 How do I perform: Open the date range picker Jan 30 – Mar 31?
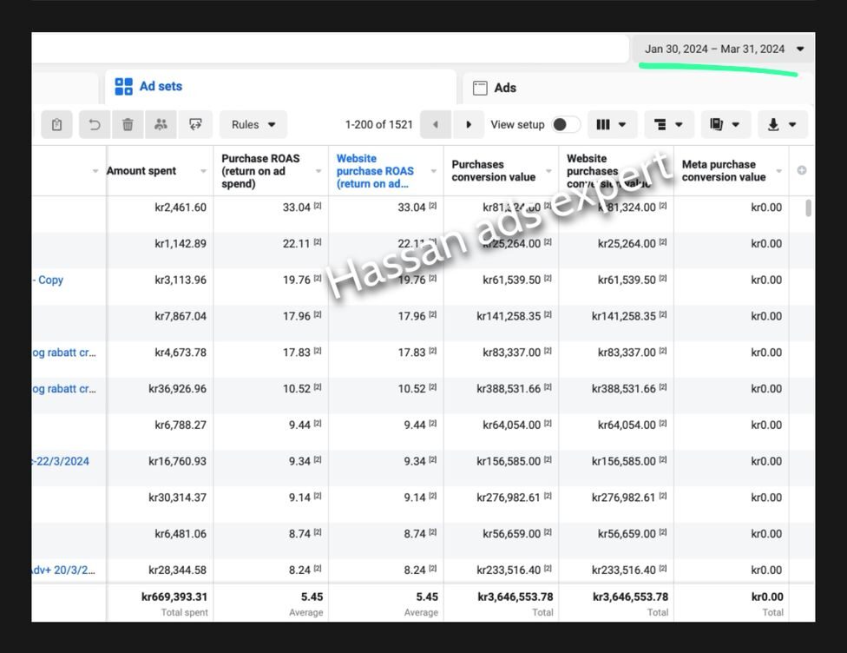click(x=722, y=49)
